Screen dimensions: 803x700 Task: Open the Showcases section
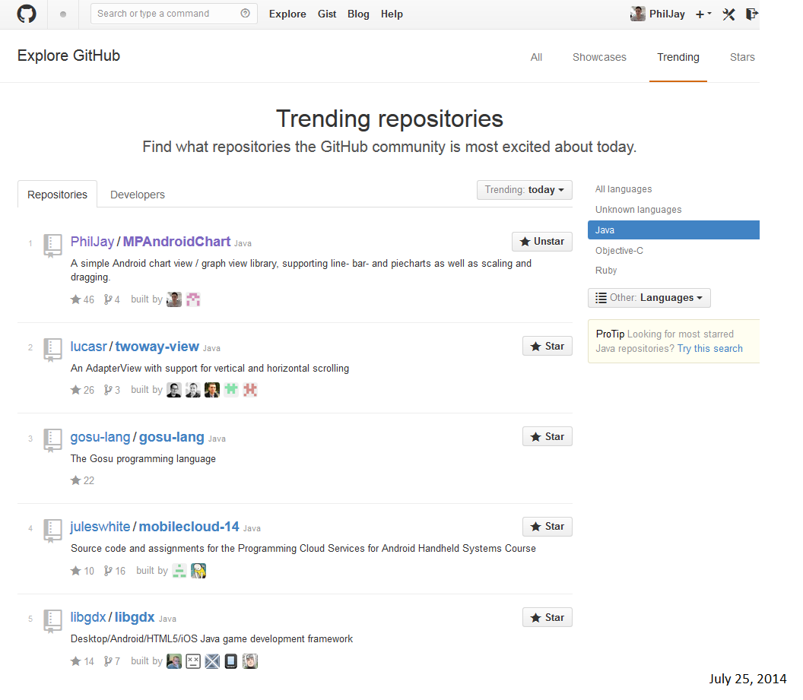[x=599, y=57]
